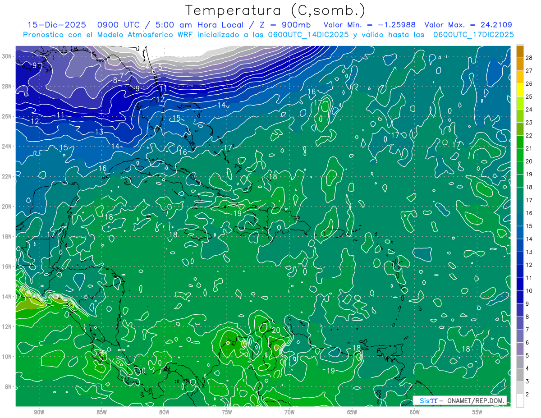Click the "70W" longitude axis label
Screen dimensions: 541x418
tap(289, 412)
